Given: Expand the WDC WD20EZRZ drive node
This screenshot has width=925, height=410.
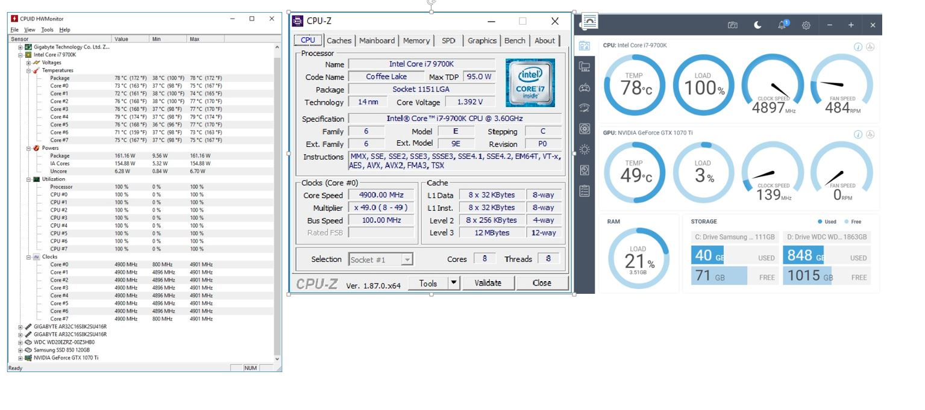Looking at the screenshot, I should [20, 342].
